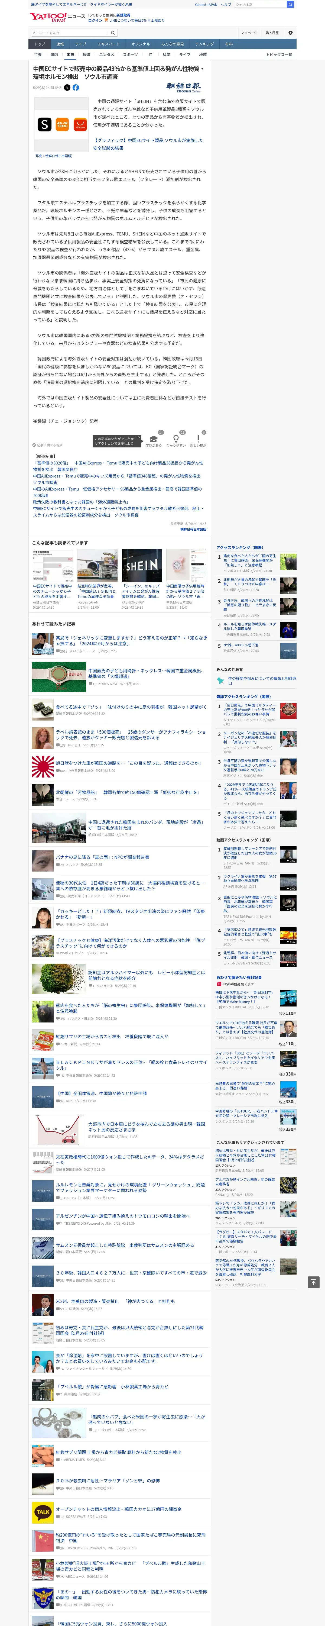
Task: Open the 【グラフィック】中国ECサイト製品 link
Action: tap(148, 144)
